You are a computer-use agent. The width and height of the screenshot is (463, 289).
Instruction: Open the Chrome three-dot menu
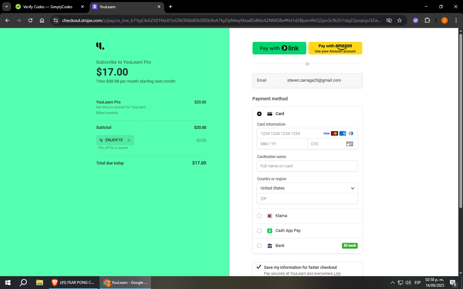[456, 20]
